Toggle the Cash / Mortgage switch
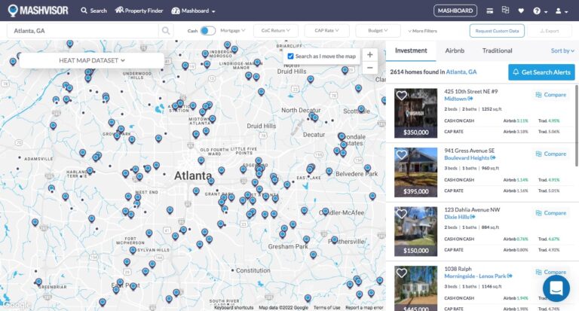Viewport: 579px width, 311px height. tap(208, 31)
